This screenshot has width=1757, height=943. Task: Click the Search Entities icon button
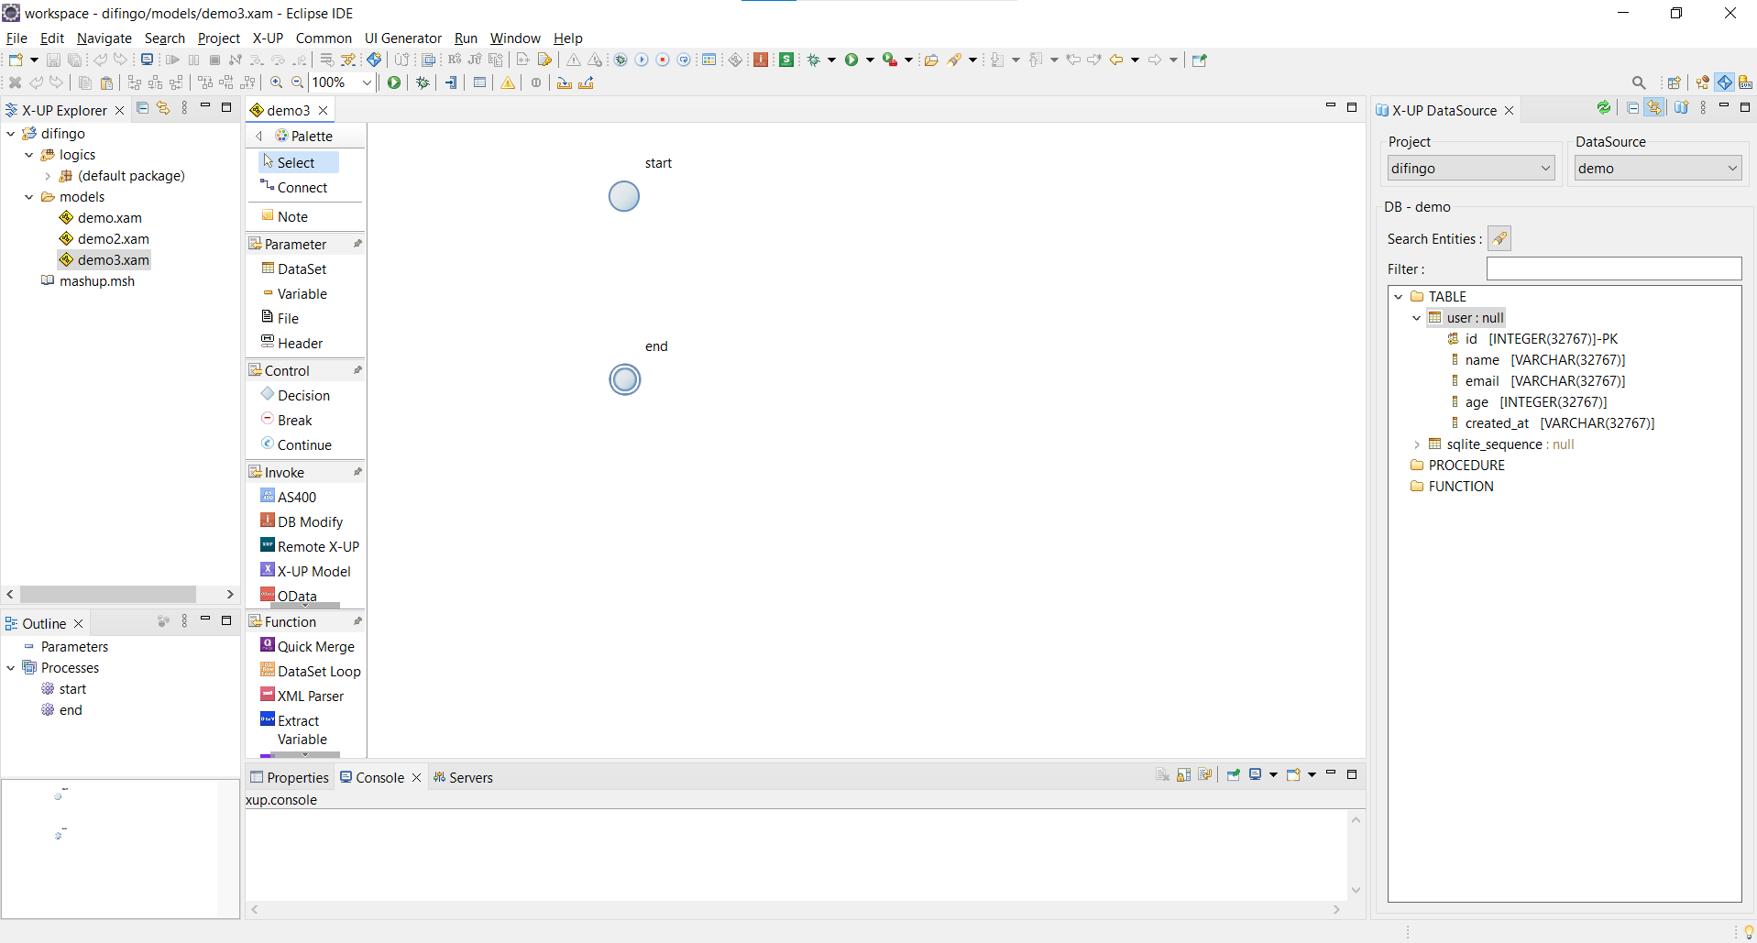[x=1499, y=238]
